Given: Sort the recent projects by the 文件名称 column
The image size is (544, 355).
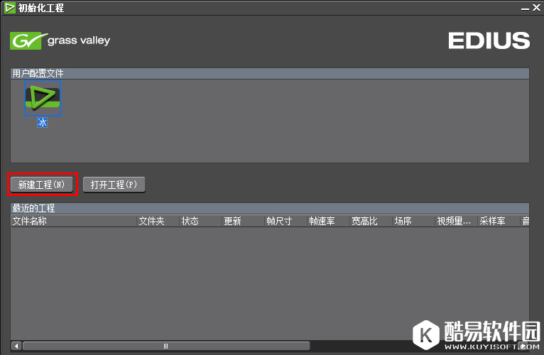Looking at the screenshot, I should pyautogui.click(x=74, y=221).
